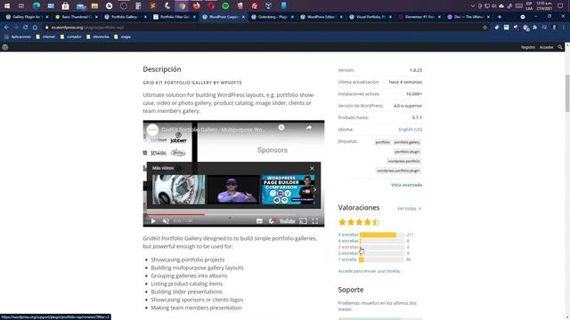Image resolution: width=570 pixels, height=320 pixels.
Task: Switch to the 'Gallery Plugin for' tab
Action: tap(26, 17)
